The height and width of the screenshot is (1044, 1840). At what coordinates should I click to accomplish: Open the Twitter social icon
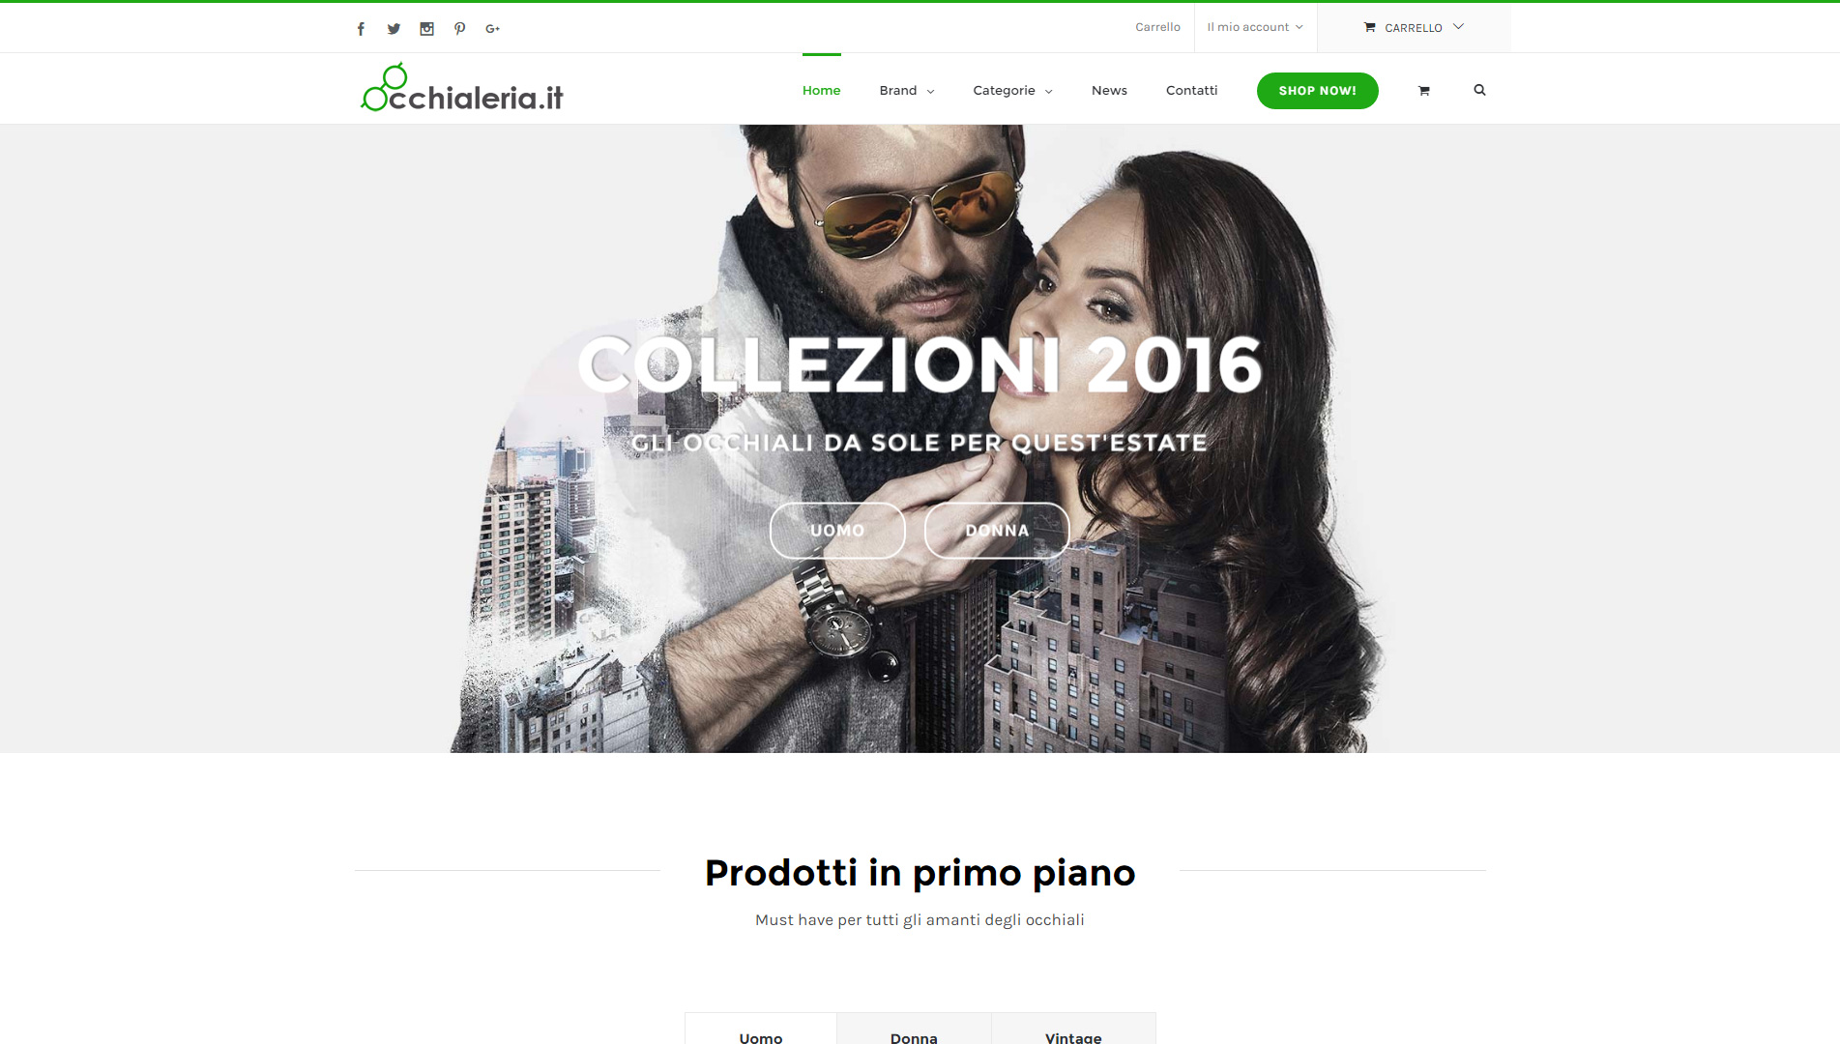pyautogui.click(x=394, y=29)
